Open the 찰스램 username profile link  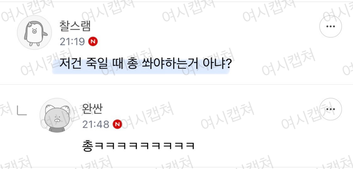[x=75, y=26]
